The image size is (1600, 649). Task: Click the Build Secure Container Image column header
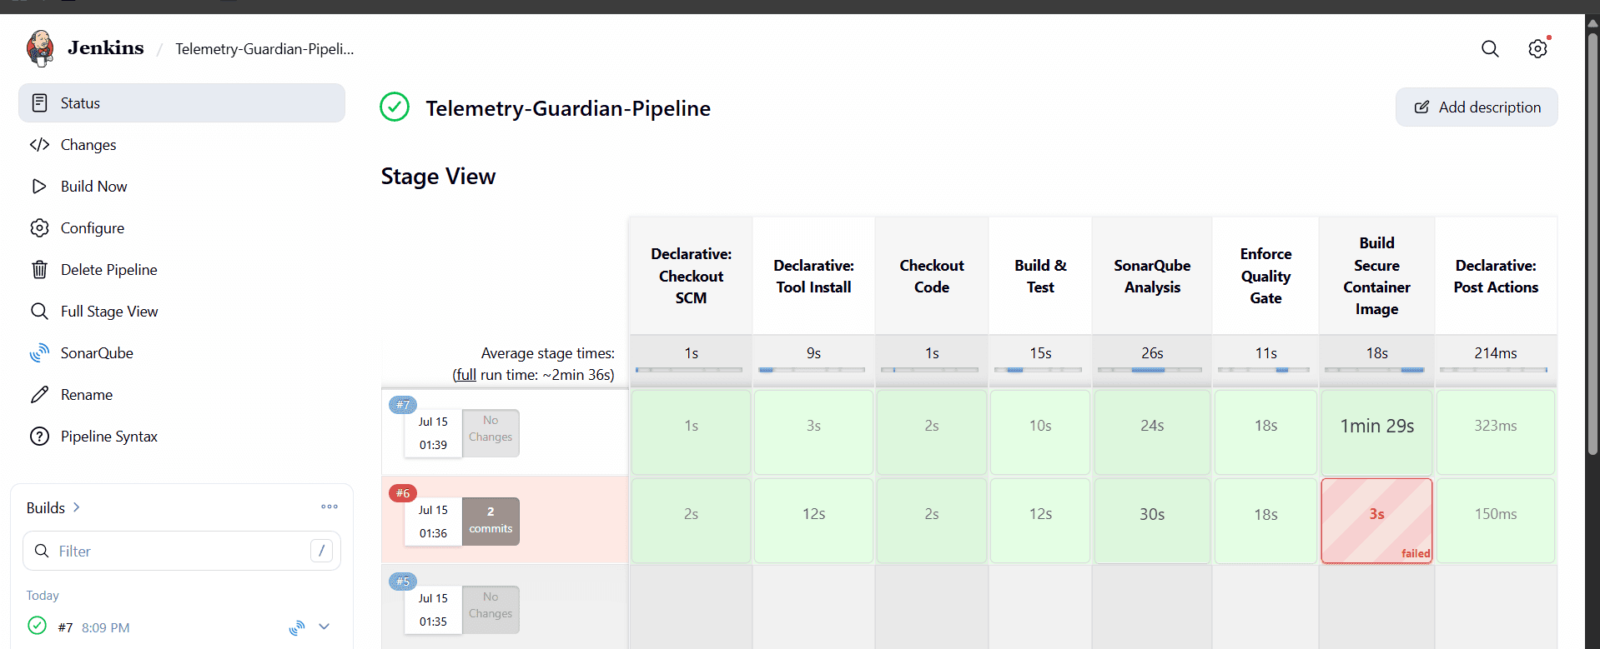pos(1376,276)
